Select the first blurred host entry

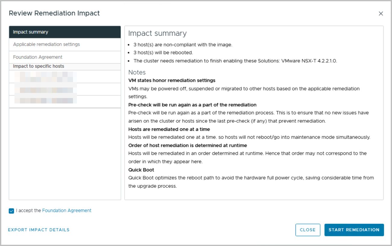65,77
